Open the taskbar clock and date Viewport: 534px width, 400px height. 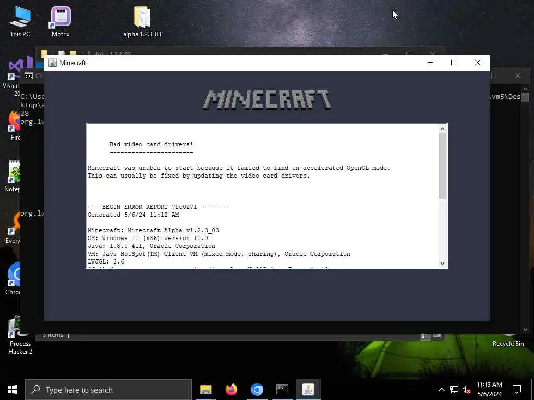(x=489, y=390)
